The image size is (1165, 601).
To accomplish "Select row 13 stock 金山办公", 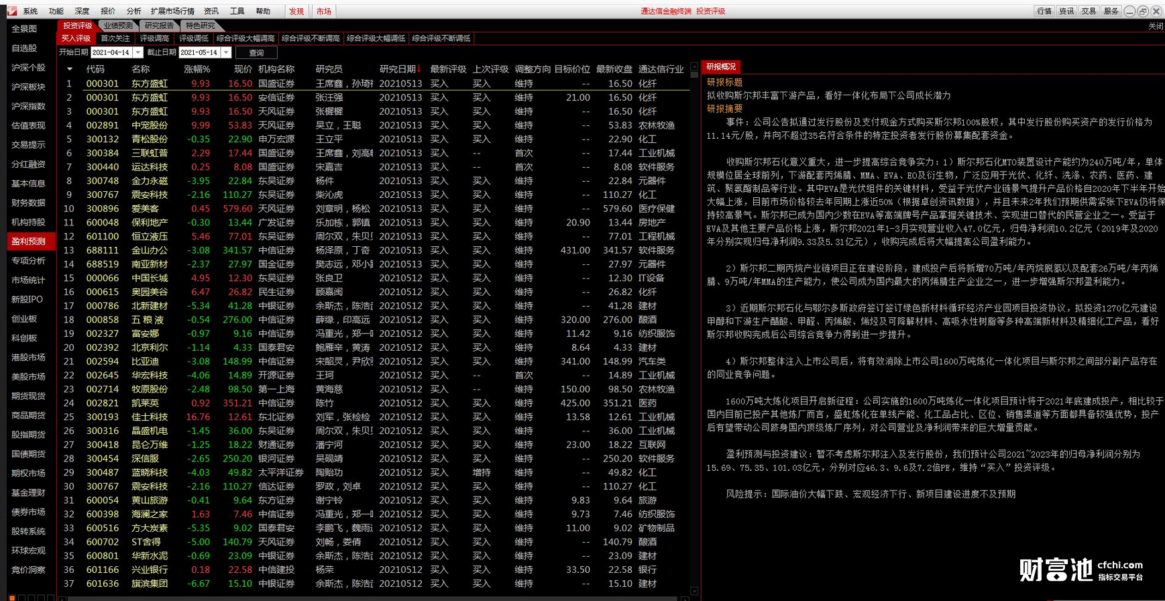I will tap(150, 250).
